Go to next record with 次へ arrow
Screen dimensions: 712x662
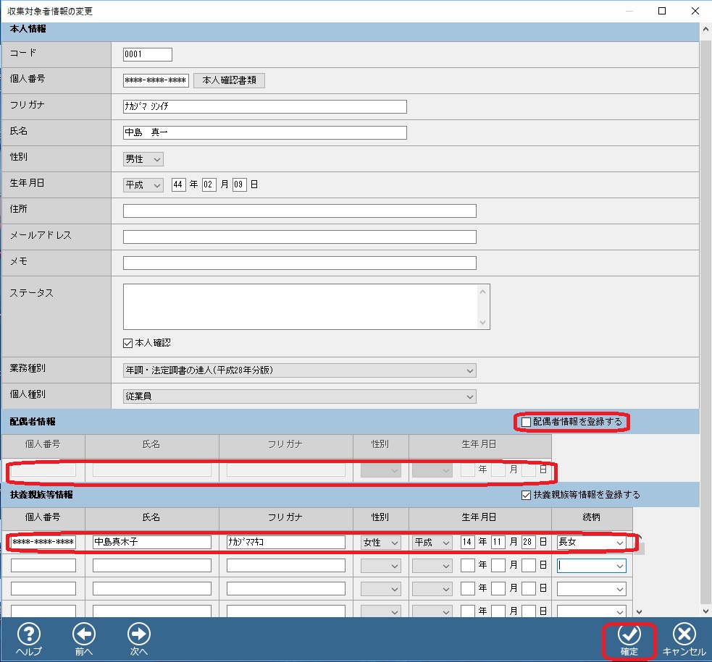click(x=138, y=636)
